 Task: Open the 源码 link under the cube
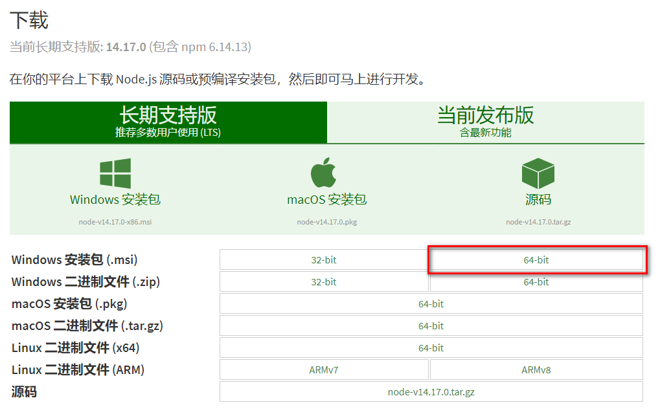[x=538, y=199]
